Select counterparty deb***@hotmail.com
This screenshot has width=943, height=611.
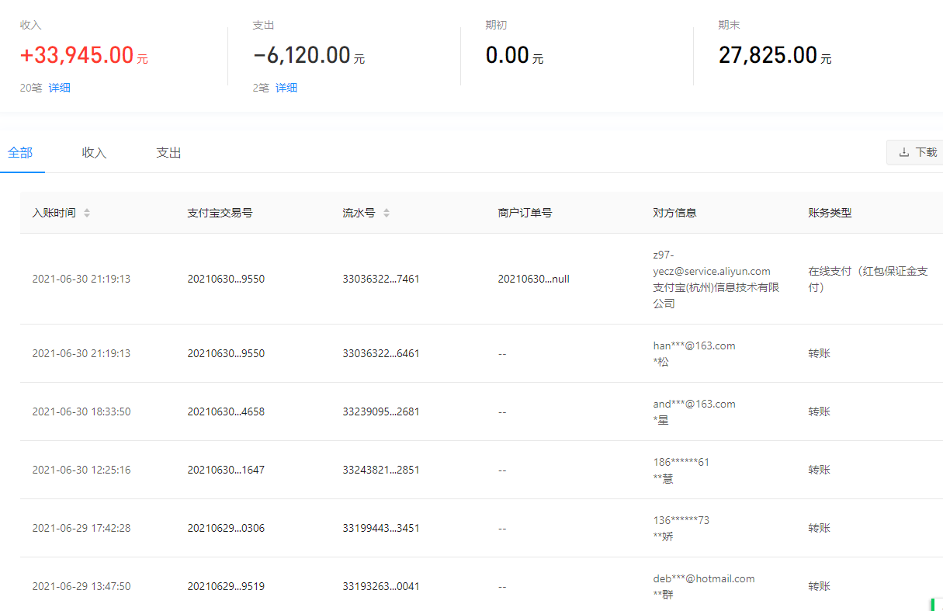coord(703,578)
